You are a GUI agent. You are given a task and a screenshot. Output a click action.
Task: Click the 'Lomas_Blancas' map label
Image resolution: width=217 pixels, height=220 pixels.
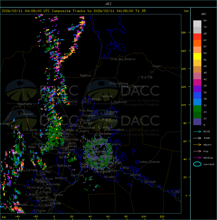[x=150, y=162]
